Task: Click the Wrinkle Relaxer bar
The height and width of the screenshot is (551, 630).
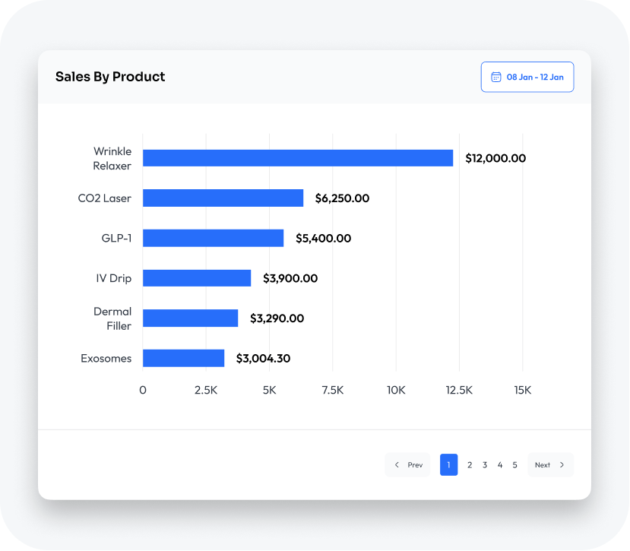Action: click(297, 158)
